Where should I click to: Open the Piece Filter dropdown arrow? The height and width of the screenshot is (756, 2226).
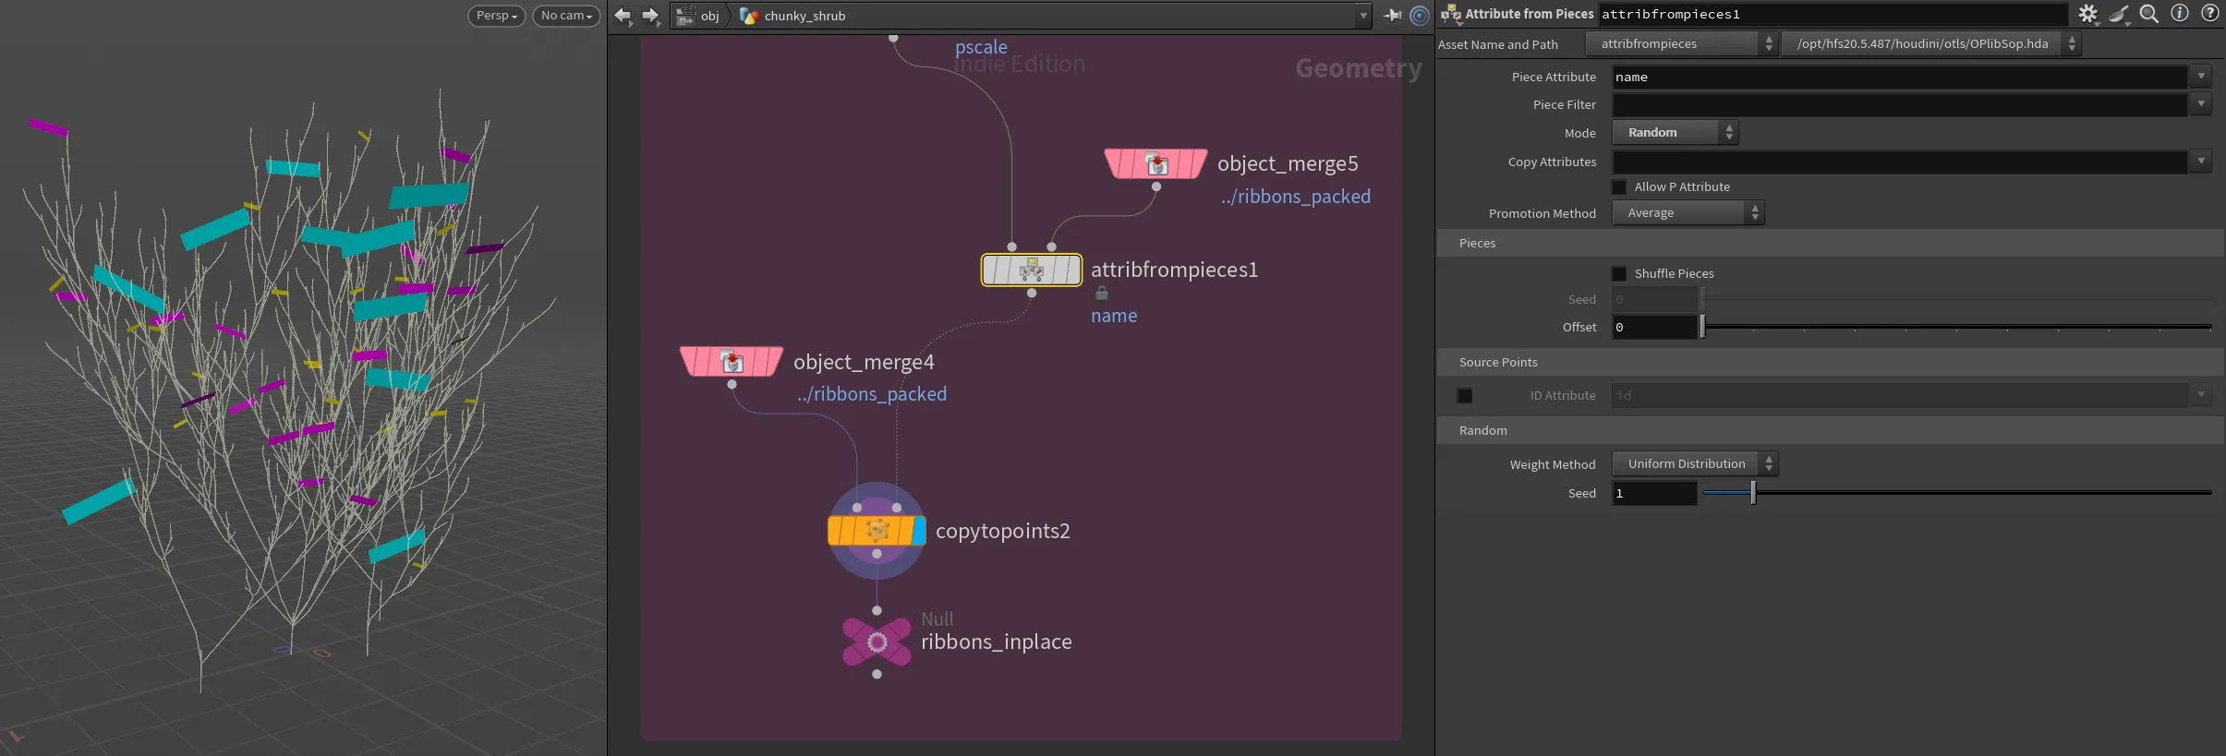coord(2201,104)
